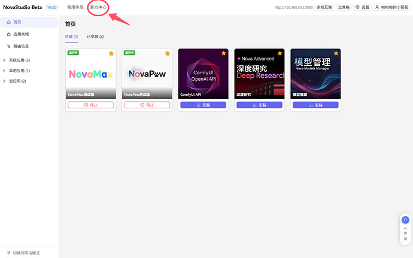Image resolution: width=413 pixels, height=258 pixels.
Task: Switch to the 收藏 (5) tab
Action: coord(72,37)
